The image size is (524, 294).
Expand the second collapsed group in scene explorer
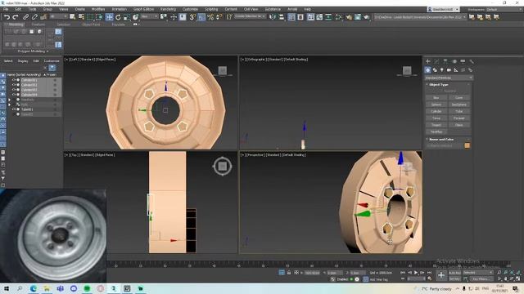[9, 105]
